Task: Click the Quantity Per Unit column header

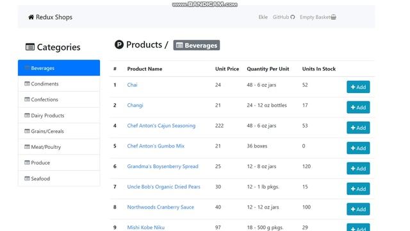Action: point(268,69)
